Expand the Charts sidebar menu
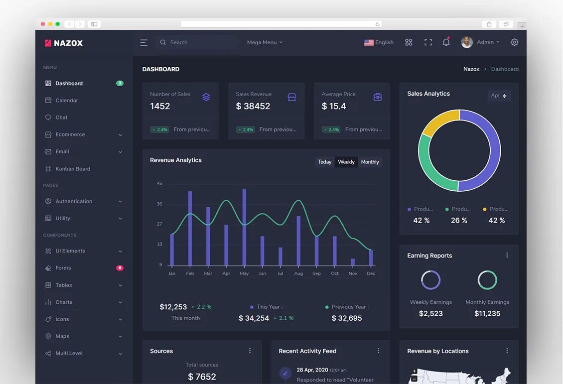This screenshot has width=563, height=384. pos(83,302)
